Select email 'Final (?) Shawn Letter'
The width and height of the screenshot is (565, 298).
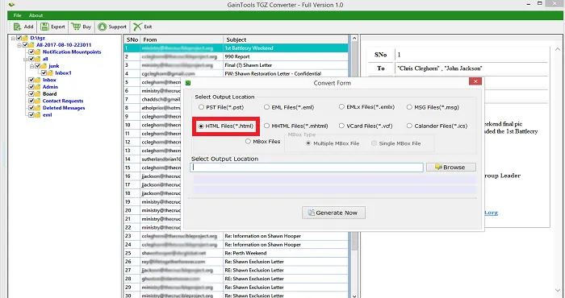[236, 65]
